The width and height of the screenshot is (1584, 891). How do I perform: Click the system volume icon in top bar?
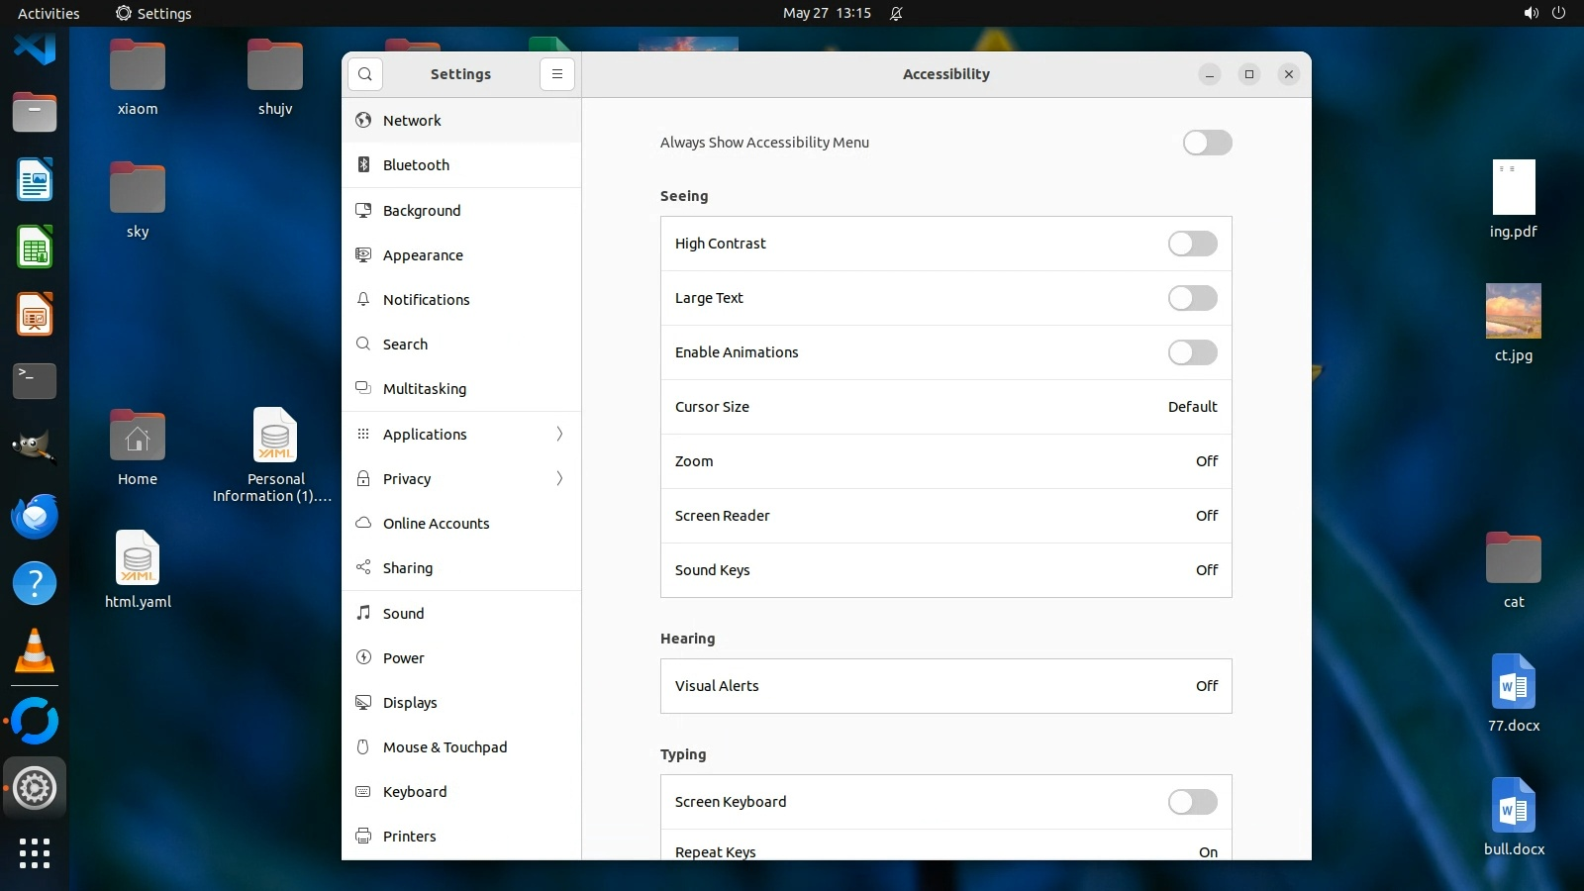tap(1531, 14)
